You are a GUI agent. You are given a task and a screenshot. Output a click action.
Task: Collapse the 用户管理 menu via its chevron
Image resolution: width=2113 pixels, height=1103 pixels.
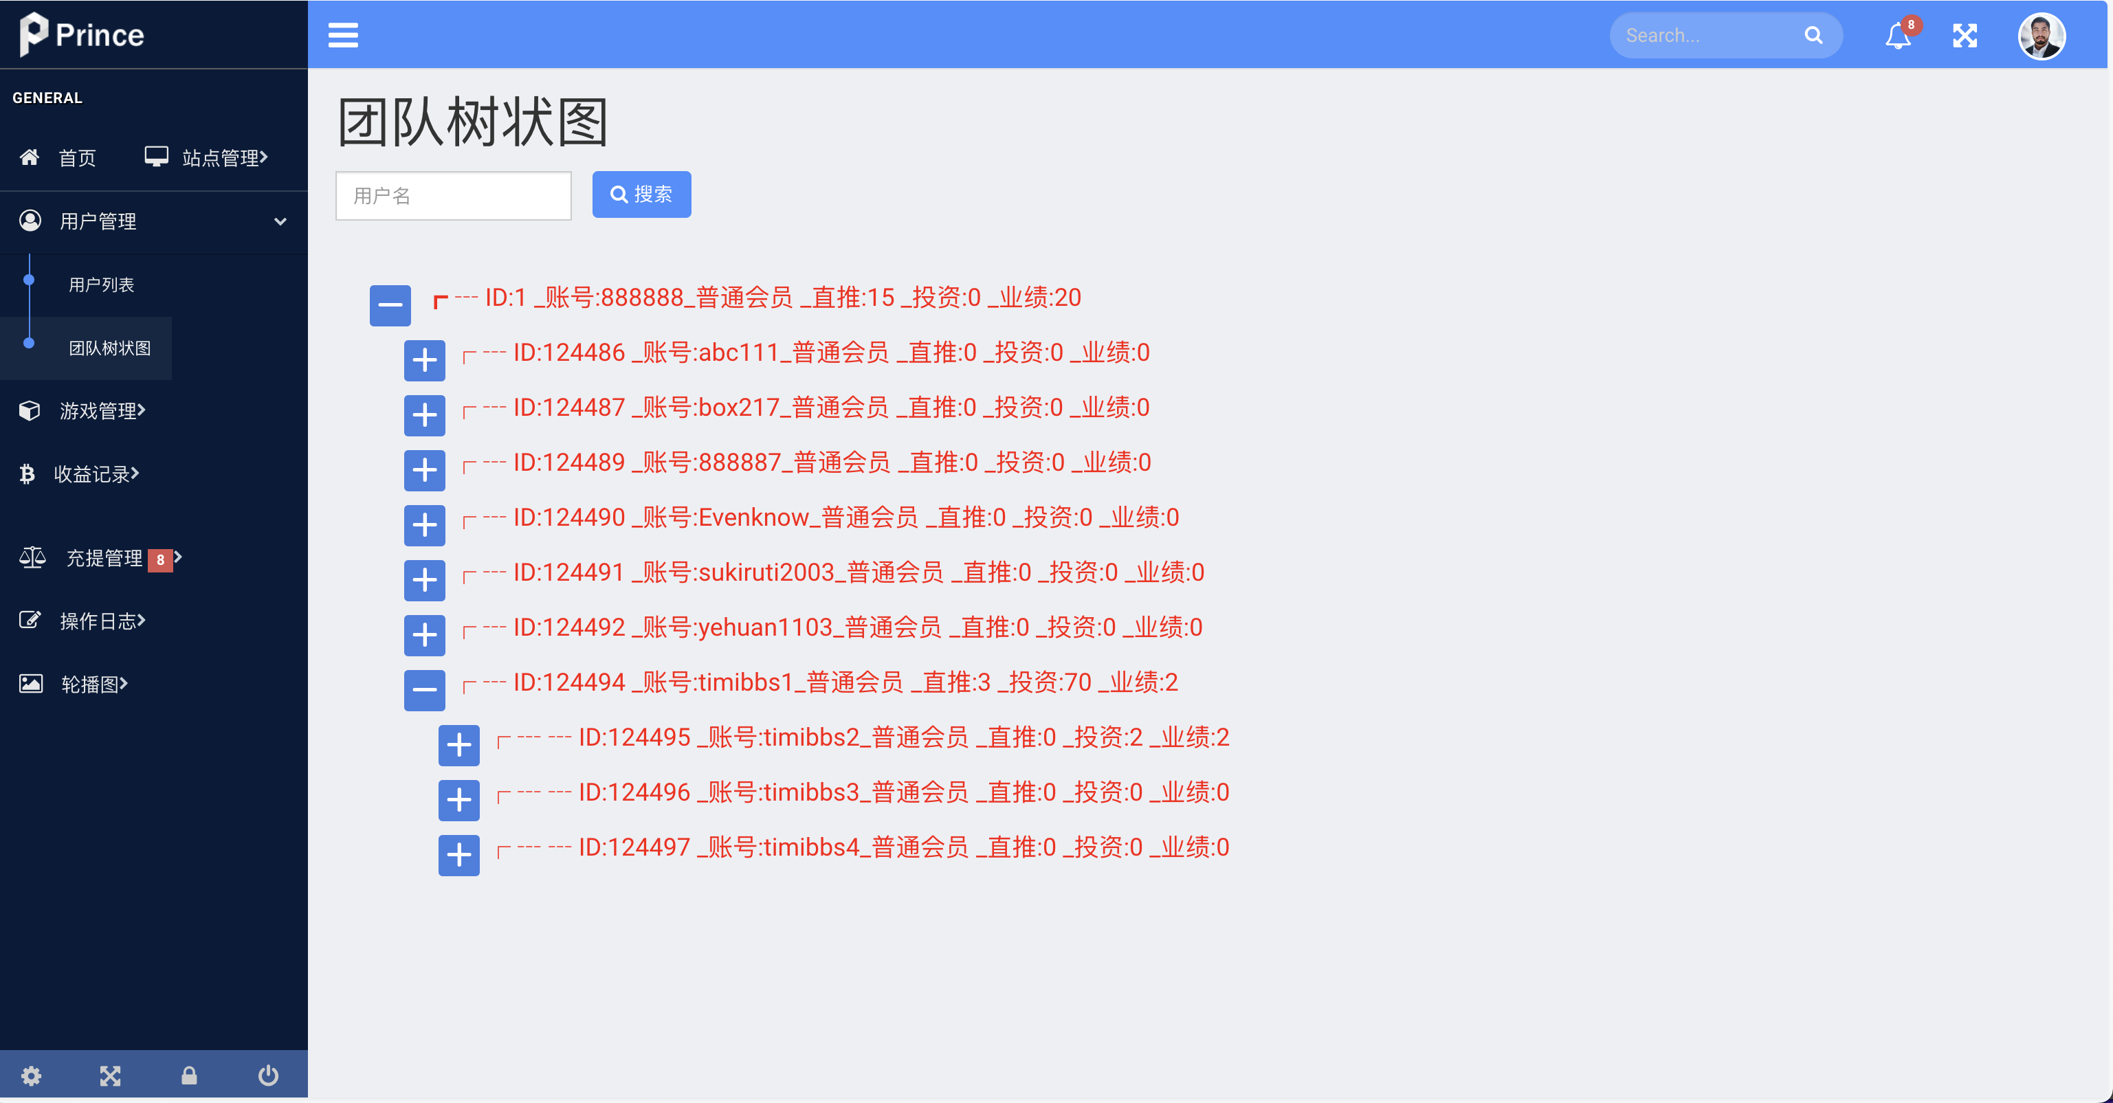280,221
